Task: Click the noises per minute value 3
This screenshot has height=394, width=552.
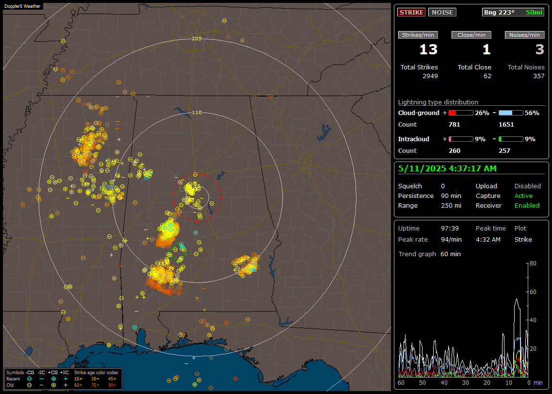Action: [x=540, y=49]
